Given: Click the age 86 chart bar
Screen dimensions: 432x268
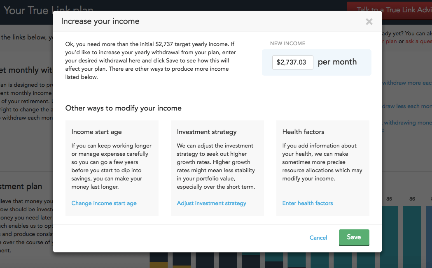Looking at the screenshot, I should tap(412, 236).
